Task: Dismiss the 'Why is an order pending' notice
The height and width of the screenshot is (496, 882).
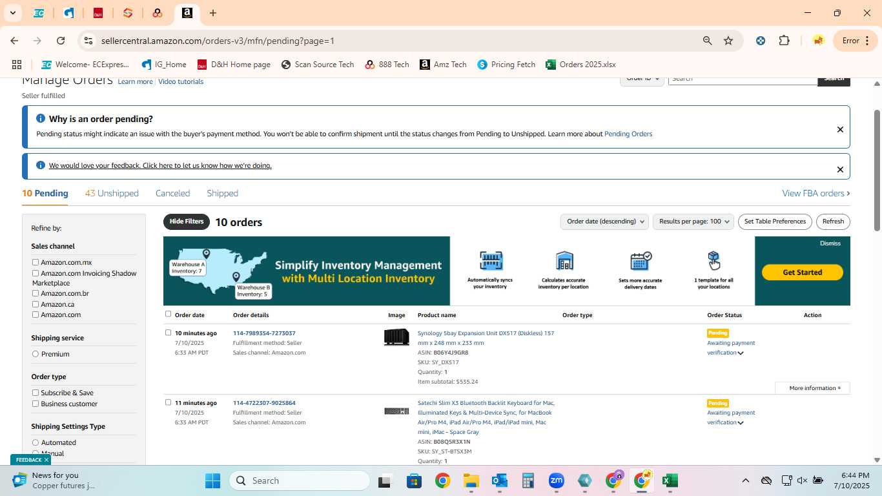Action: [x=840, y=129]
